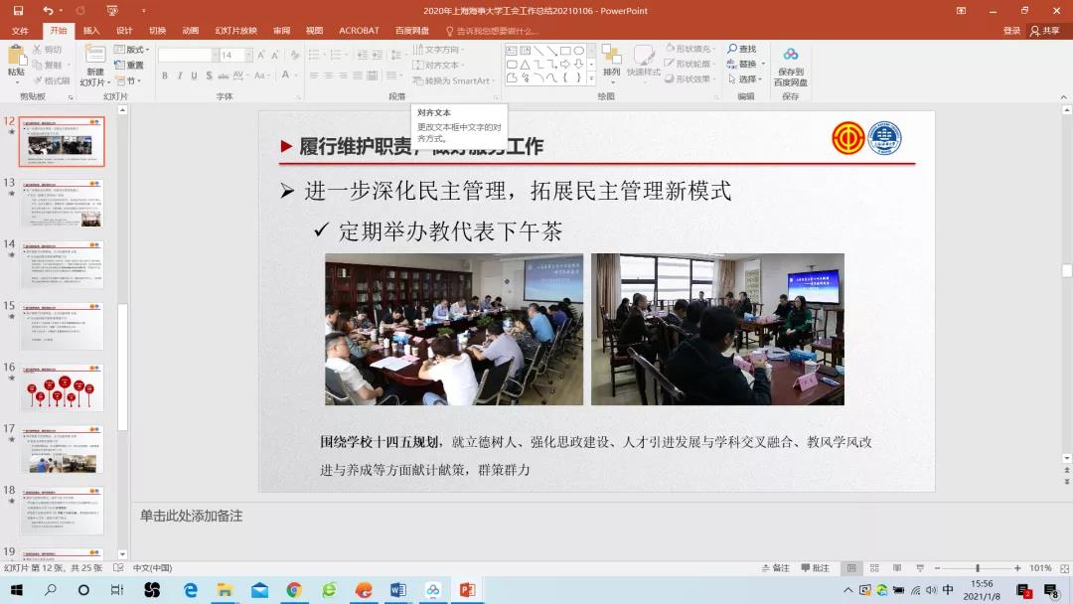This screenshot has width=1073, height=604.
Task: Select the triangle shape in shapes gallery
Action: pos(525,65)
